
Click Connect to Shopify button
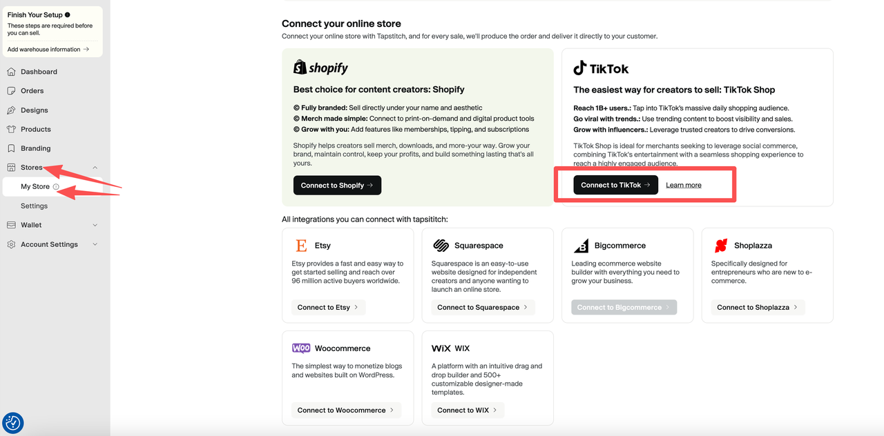point(337,185)
